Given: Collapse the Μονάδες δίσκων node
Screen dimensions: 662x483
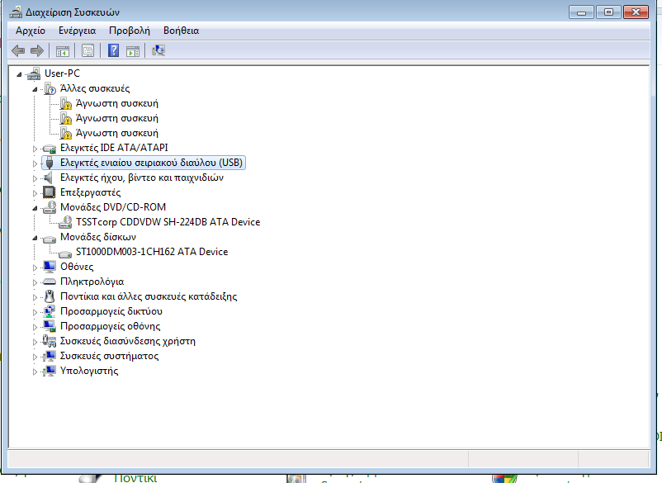Looking at the screenshot, I should (x=35, y=238).
